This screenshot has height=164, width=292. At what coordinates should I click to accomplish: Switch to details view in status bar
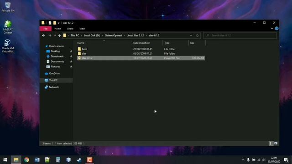click(x=271, y=143)
